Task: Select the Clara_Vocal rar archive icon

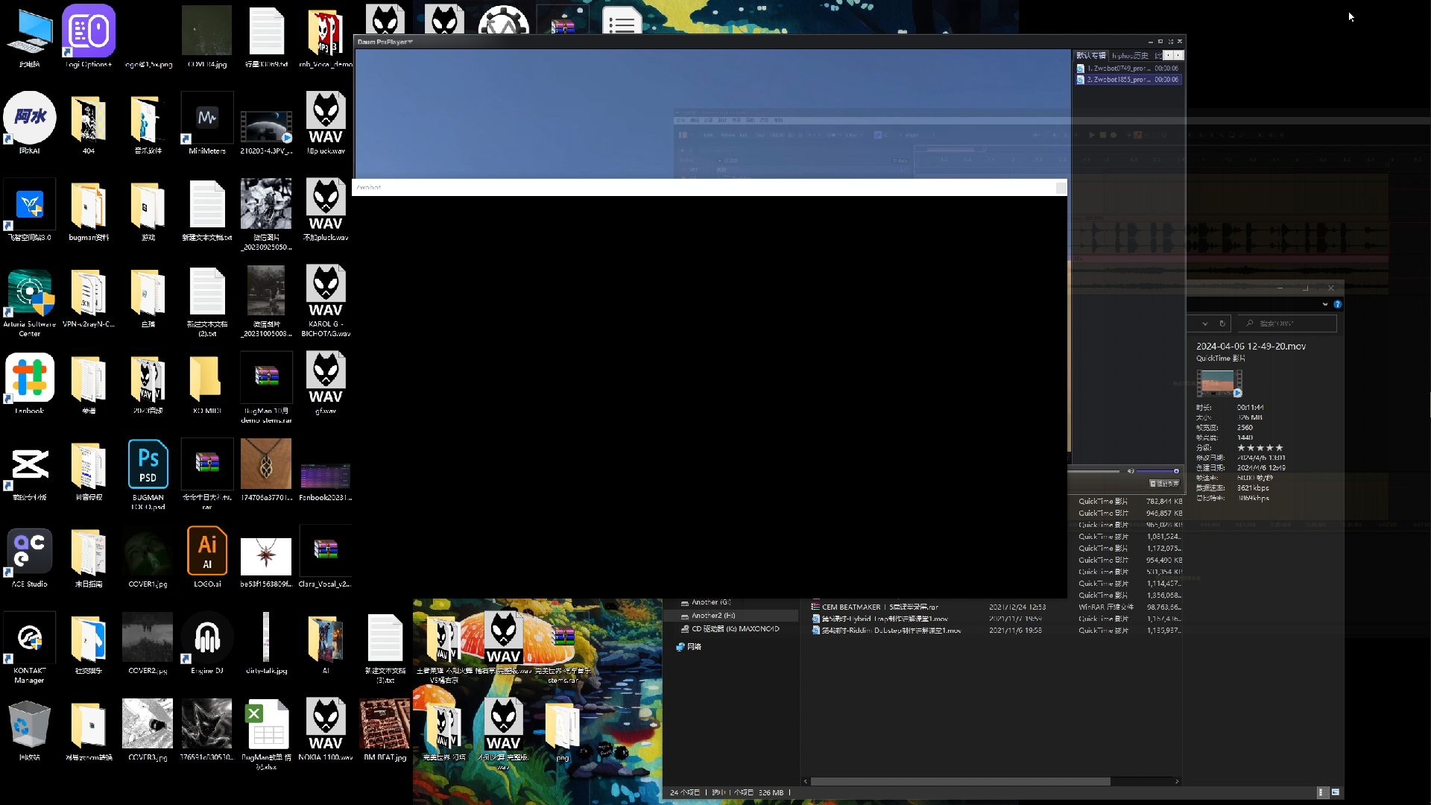Action: (326, 558)
